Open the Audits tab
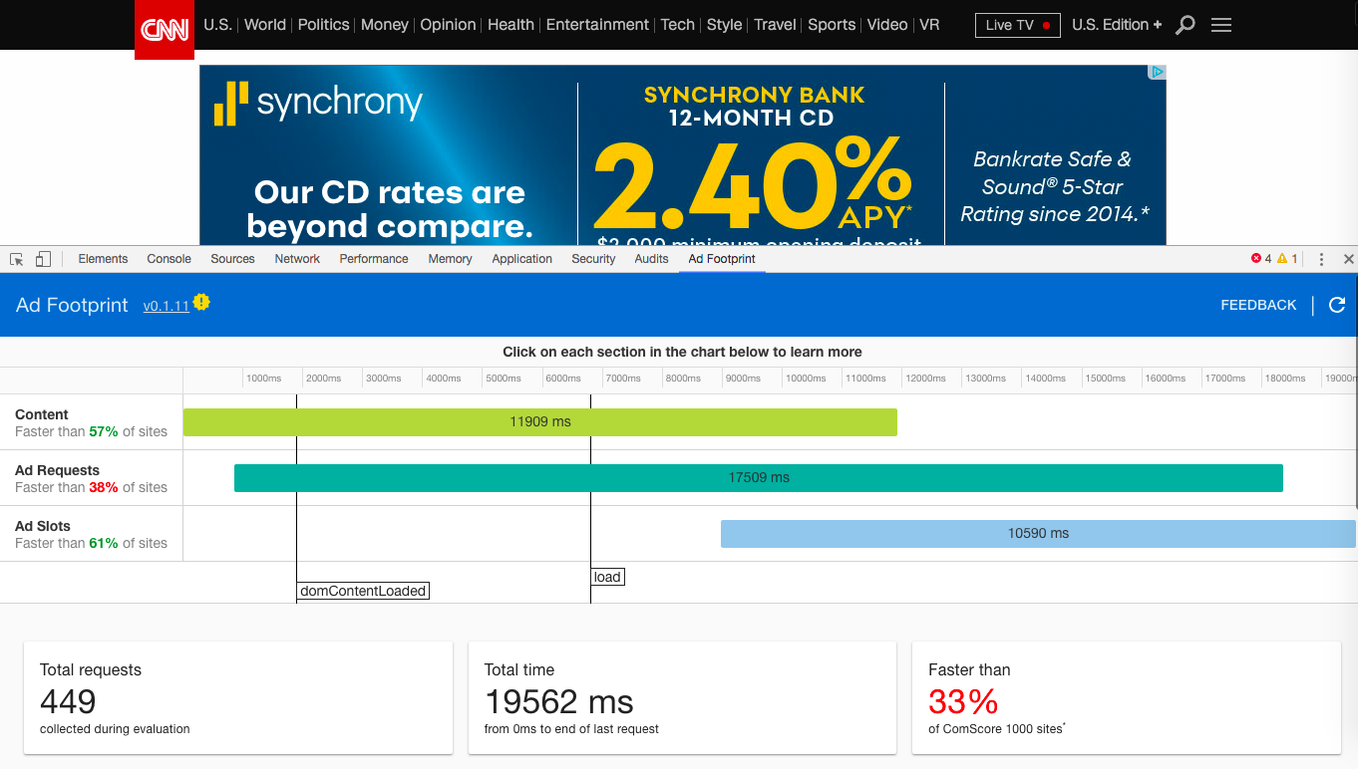Screen dimensions: 1358x769 (651, 259)
